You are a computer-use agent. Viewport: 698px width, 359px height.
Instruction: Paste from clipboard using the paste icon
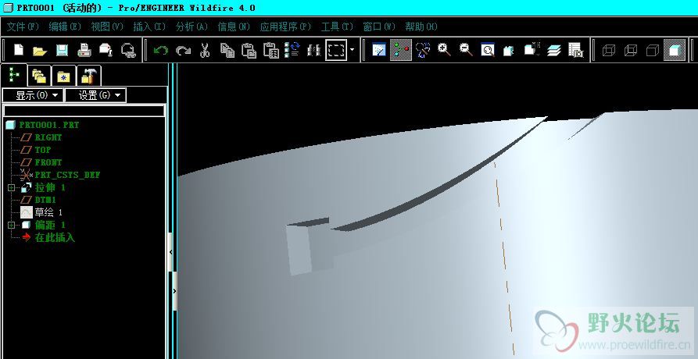tap(249, 50)
